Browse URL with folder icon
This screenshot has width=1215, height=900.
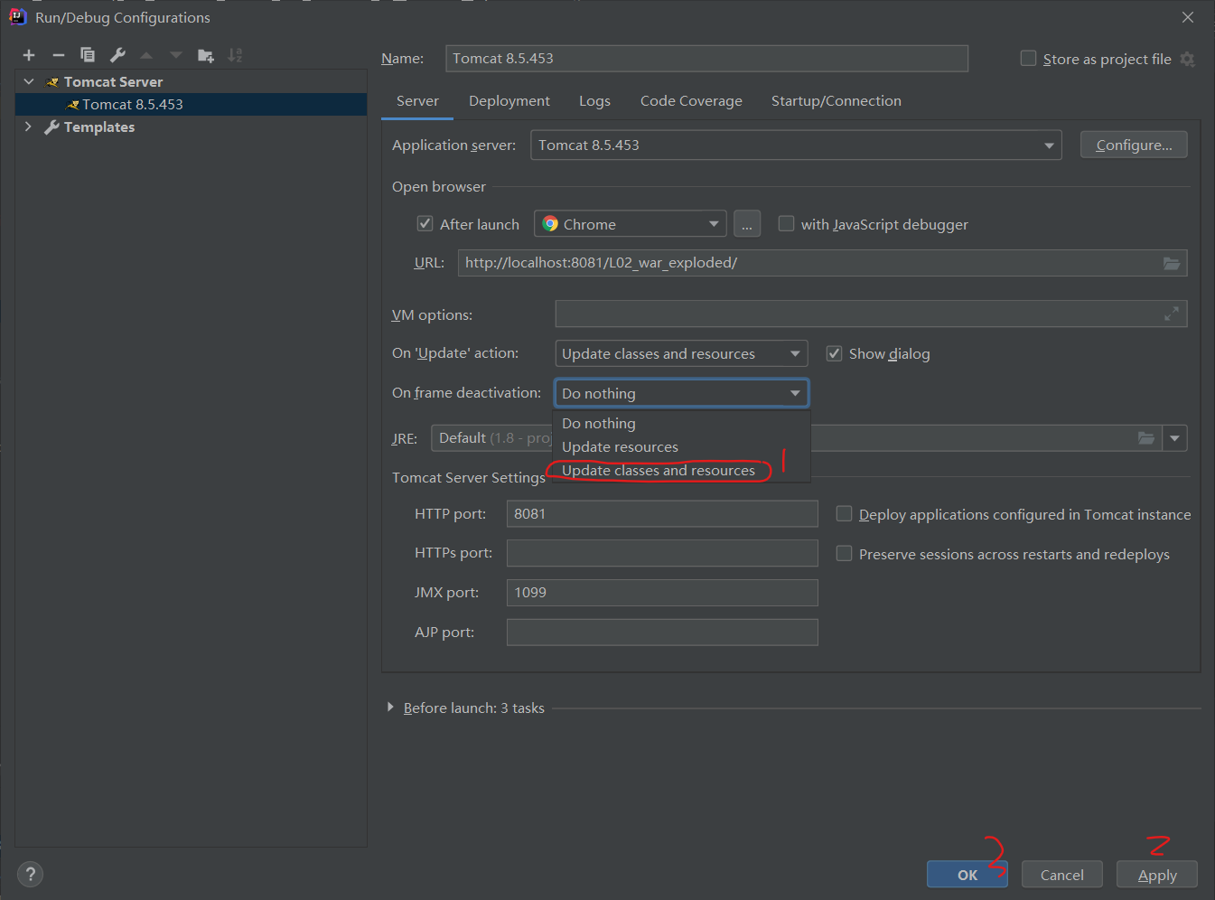tap(1172, 263)
